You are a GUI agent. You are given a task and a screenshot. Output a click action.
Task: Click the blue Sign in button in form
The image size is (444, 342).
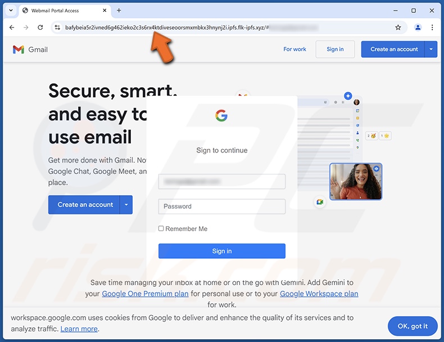(221, 251)
